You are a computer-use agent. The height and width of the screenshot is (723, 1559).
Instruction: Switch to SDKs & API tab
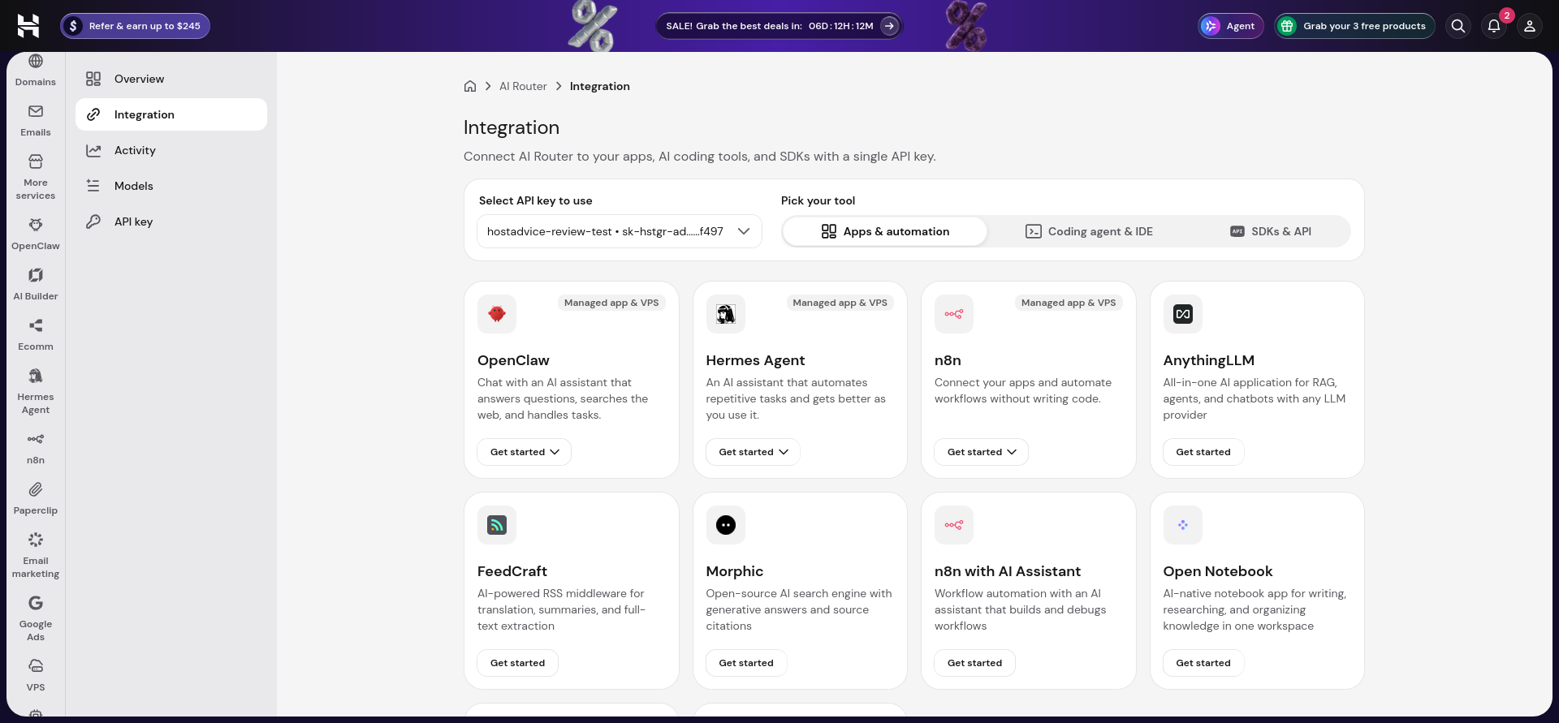pyautogui.click(x=1270, y=231)
